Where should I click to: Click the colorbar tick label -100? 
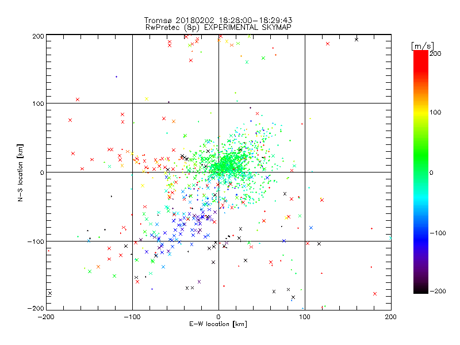click(438, 233)
